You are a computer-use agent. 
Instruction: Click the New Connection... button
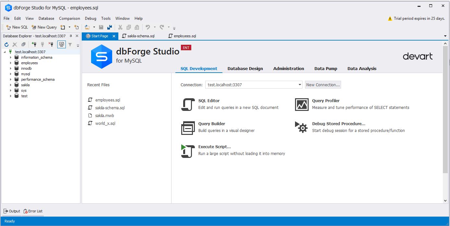[x=323, y=85]
